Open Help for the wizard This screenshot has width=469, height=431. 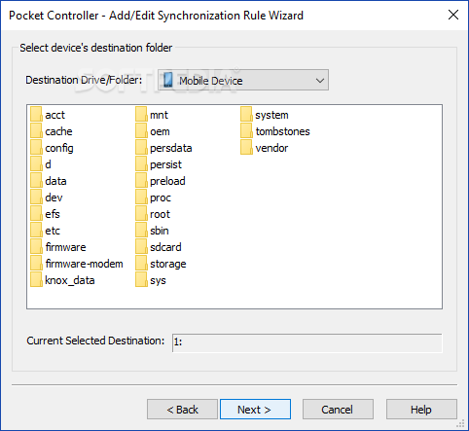point(421,410)
